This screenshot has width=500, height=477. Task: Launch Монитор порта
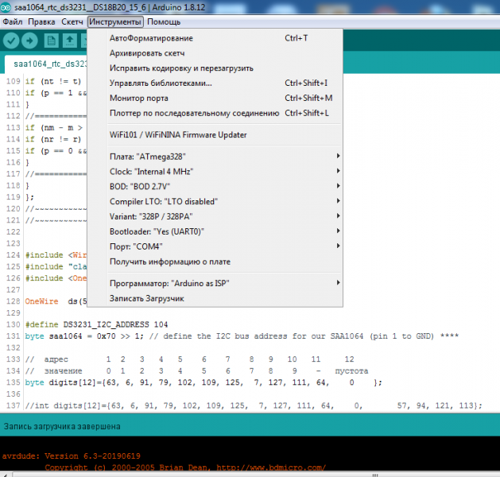pyautogui.click(x=215, y=99)
